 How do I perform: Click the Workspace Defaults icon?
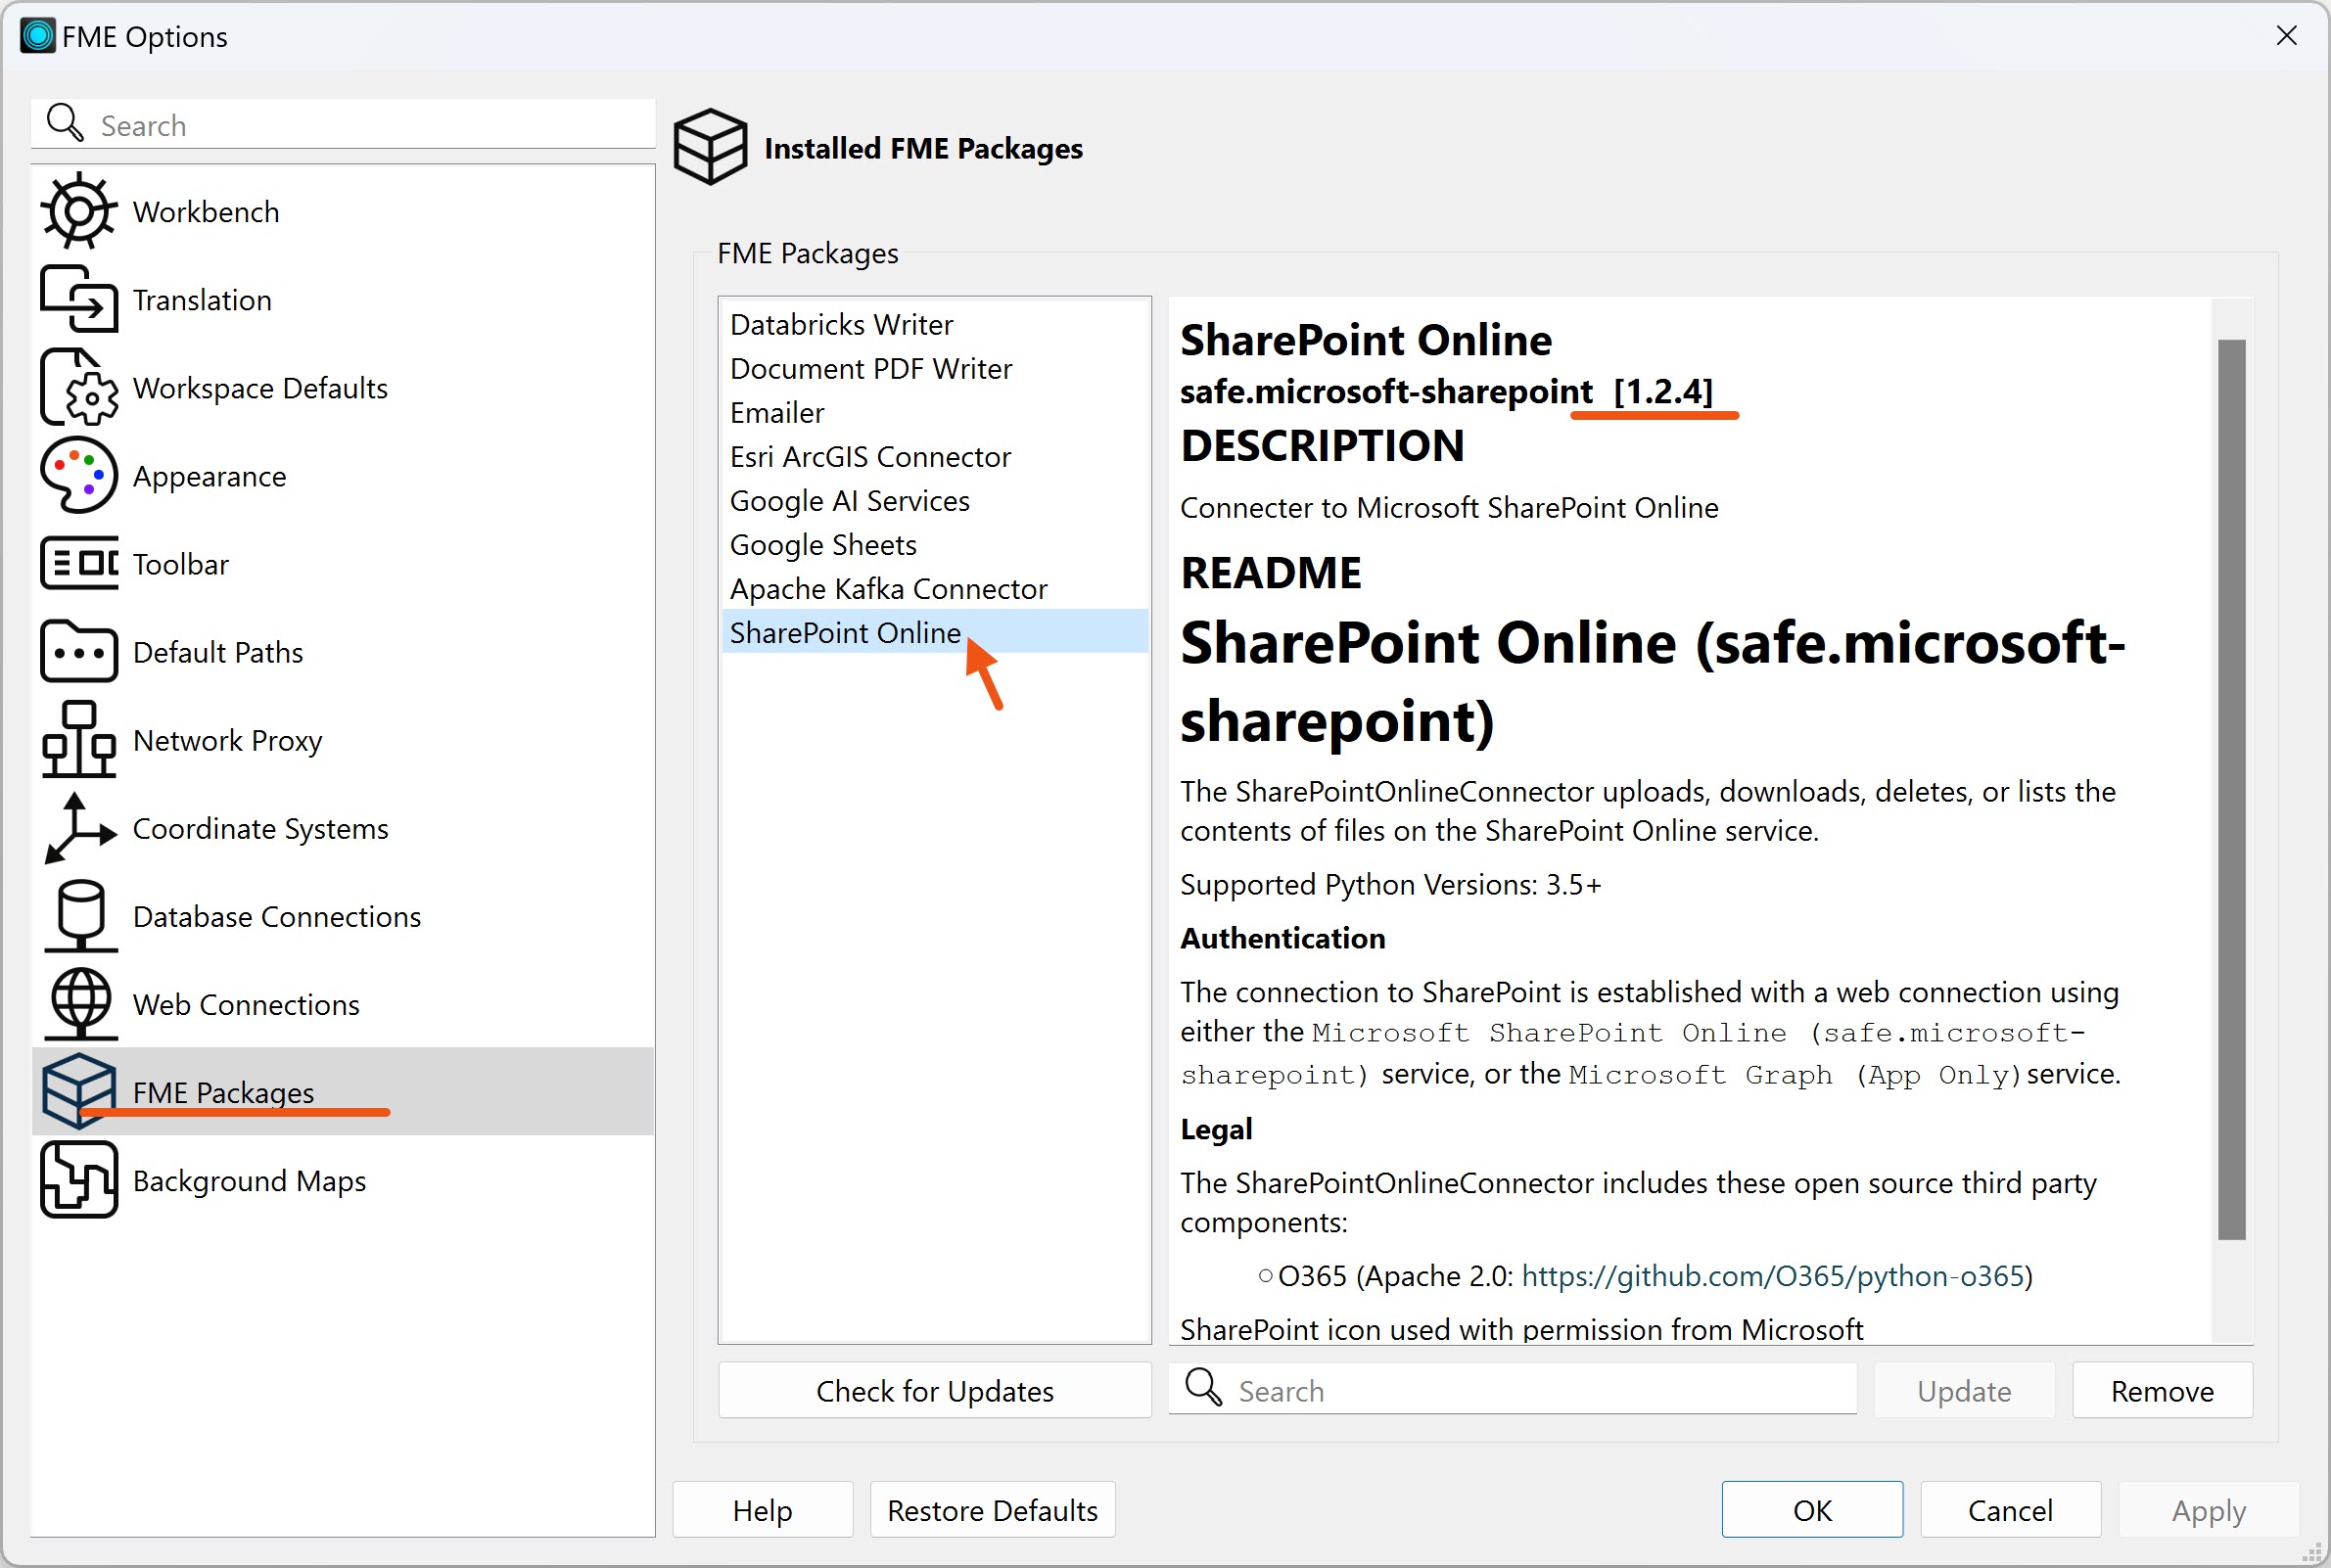[x=79, y=387]
